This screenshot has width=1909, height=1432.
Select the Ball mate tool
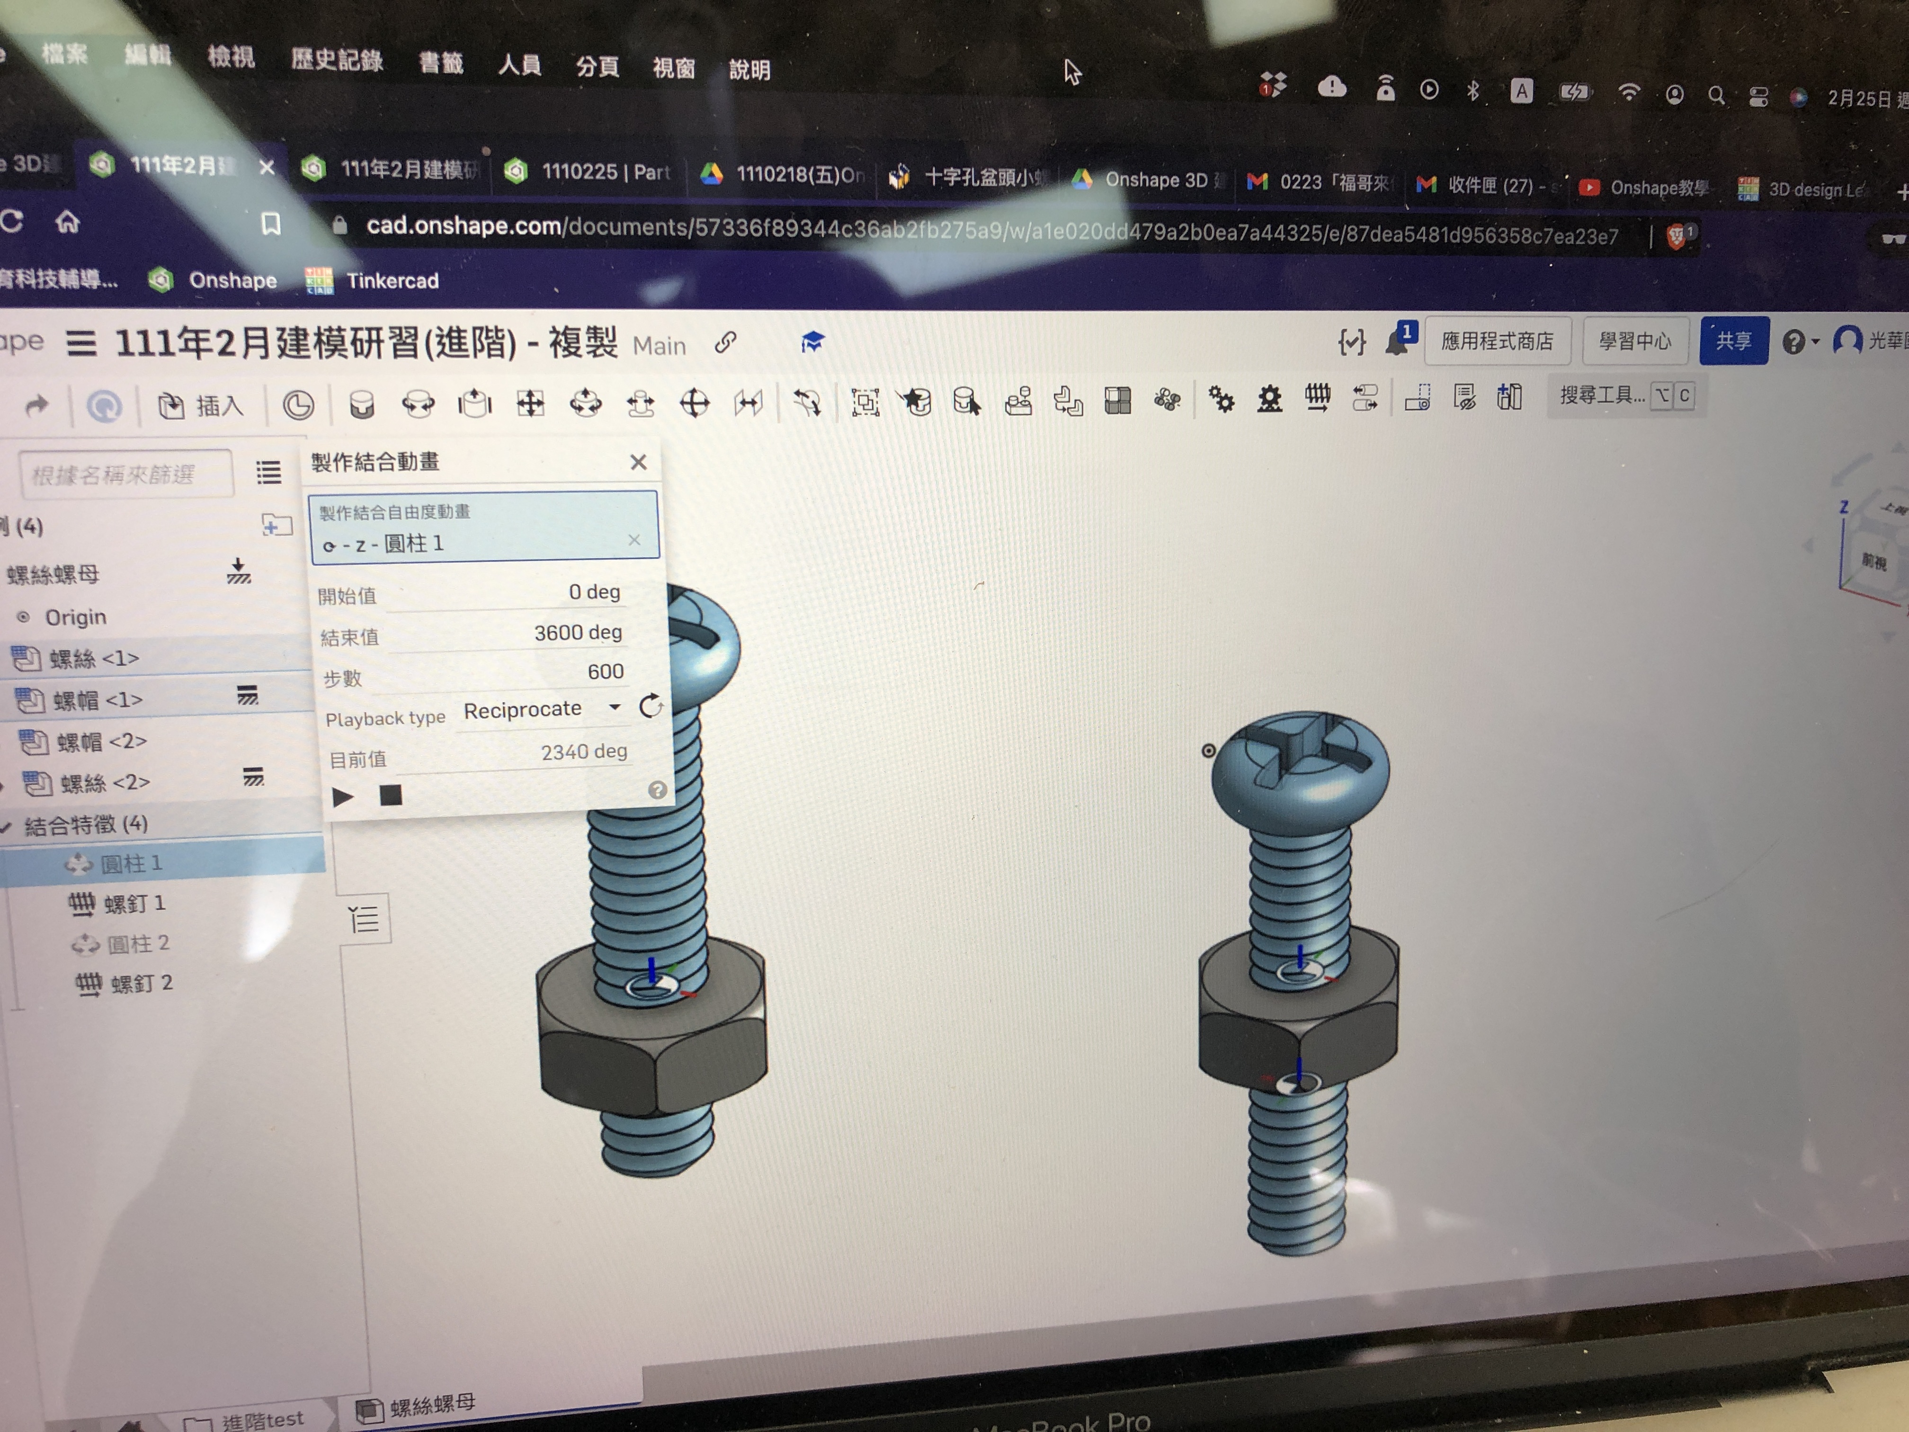click(x=695, y=403)
